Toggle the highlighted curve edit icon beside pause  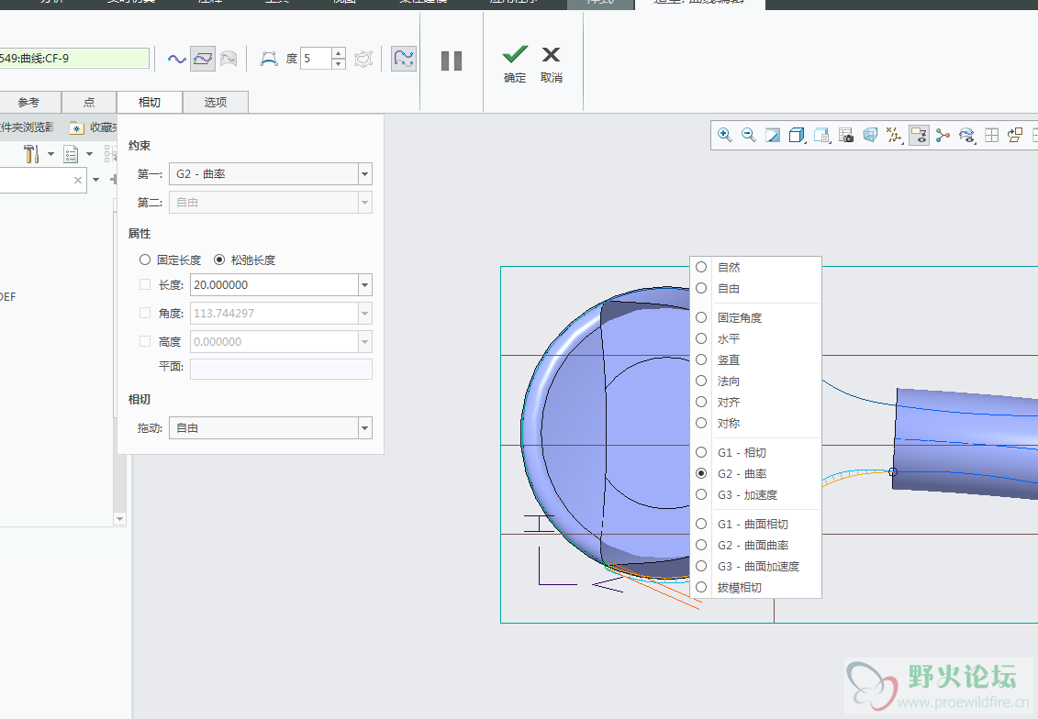403,59
